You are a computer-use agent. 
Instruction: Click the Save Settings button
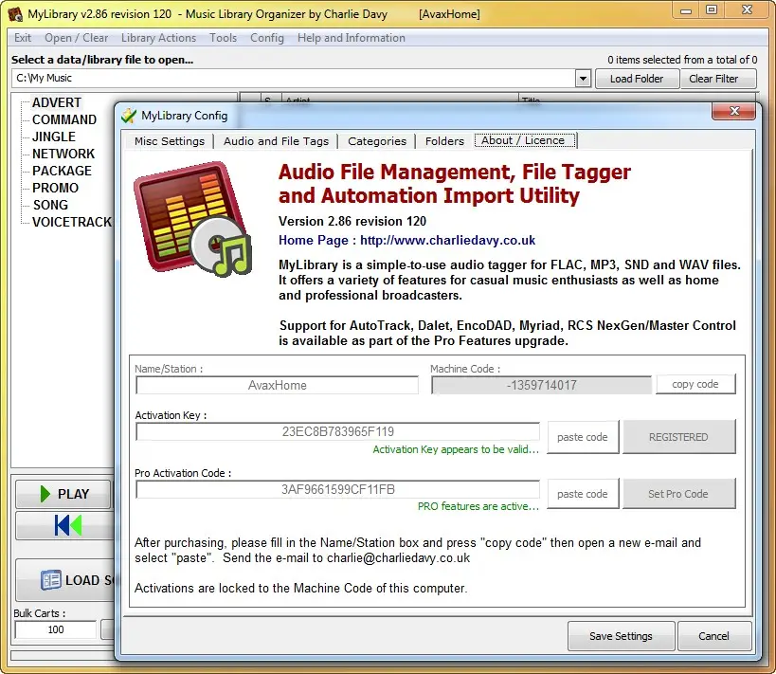[x=621, y=636]
